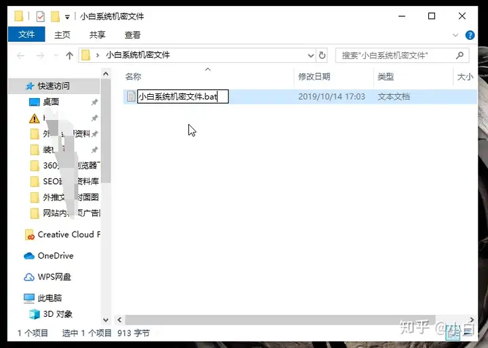Click the horizontal scrollbar left arrow

[119, 320]
